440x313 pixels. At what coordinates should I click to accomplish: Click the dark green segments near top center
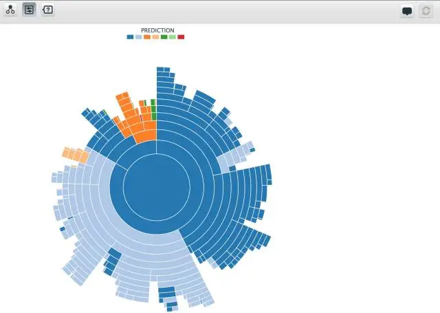click(153, 110)
